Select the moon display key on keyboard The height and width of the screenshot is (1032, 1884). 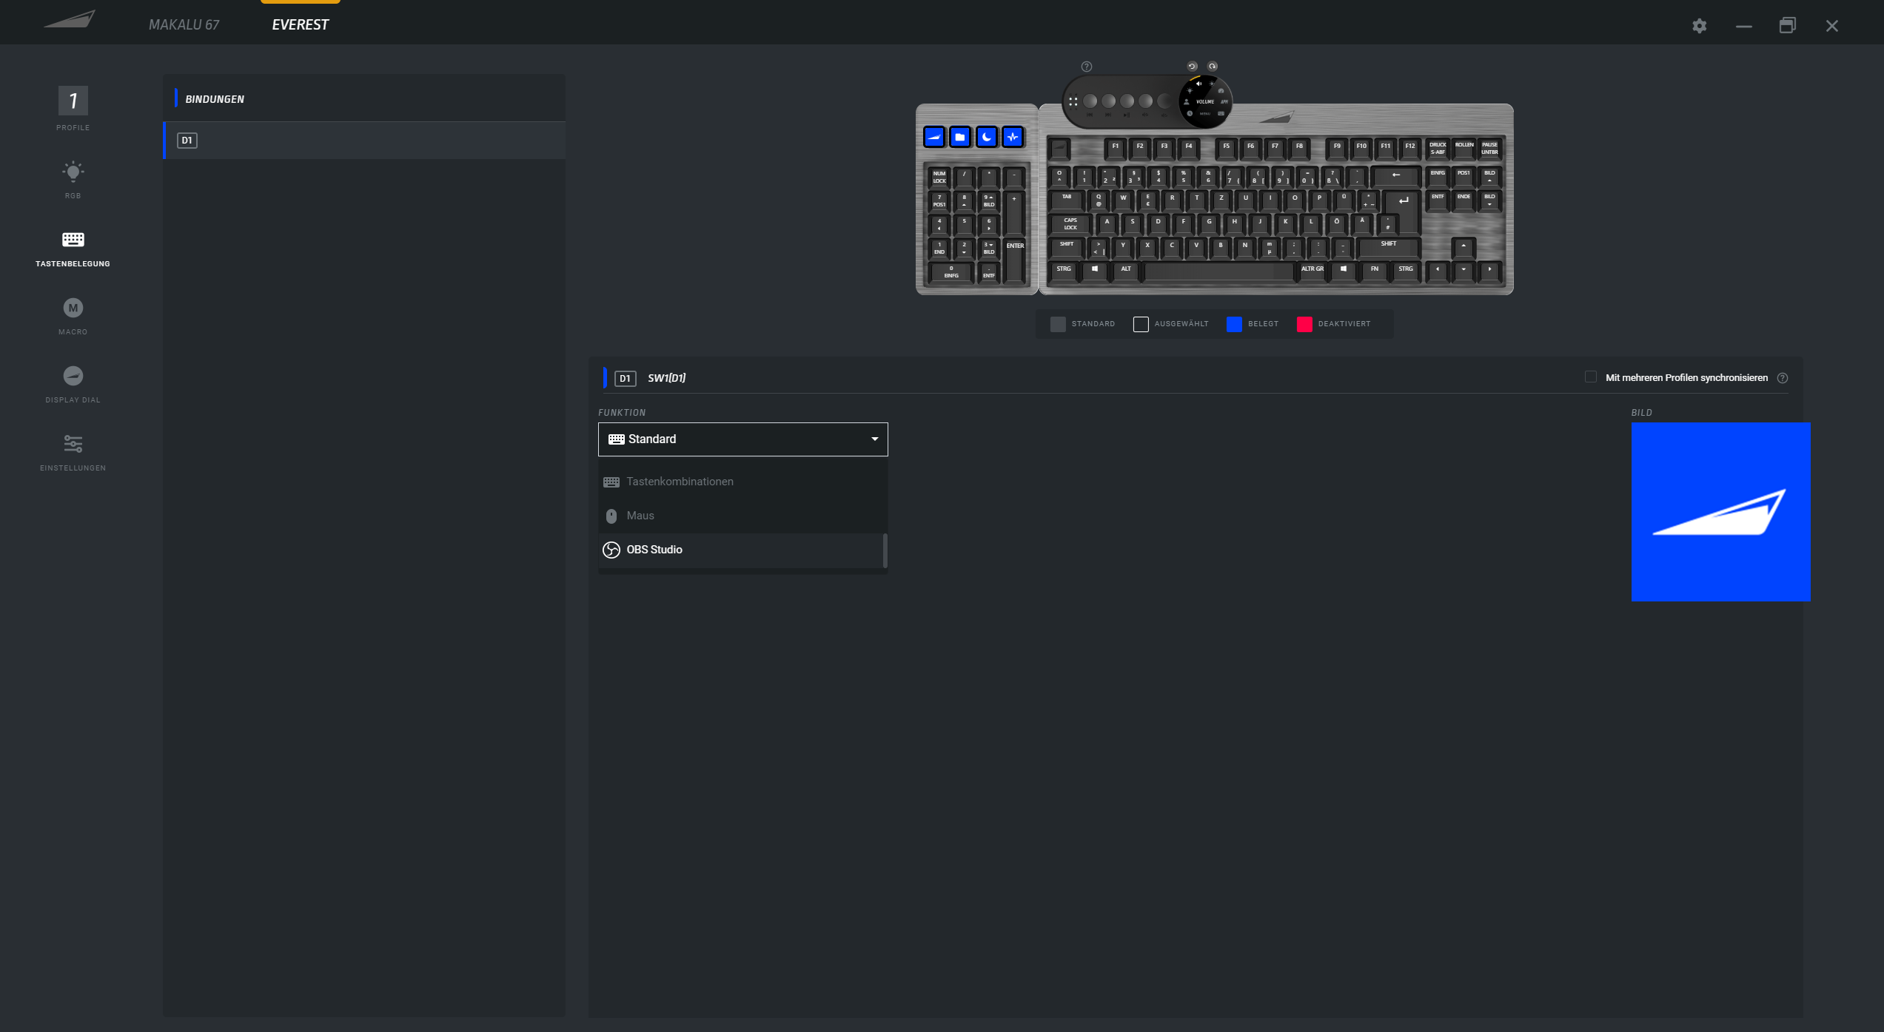[x=986, y=137]
